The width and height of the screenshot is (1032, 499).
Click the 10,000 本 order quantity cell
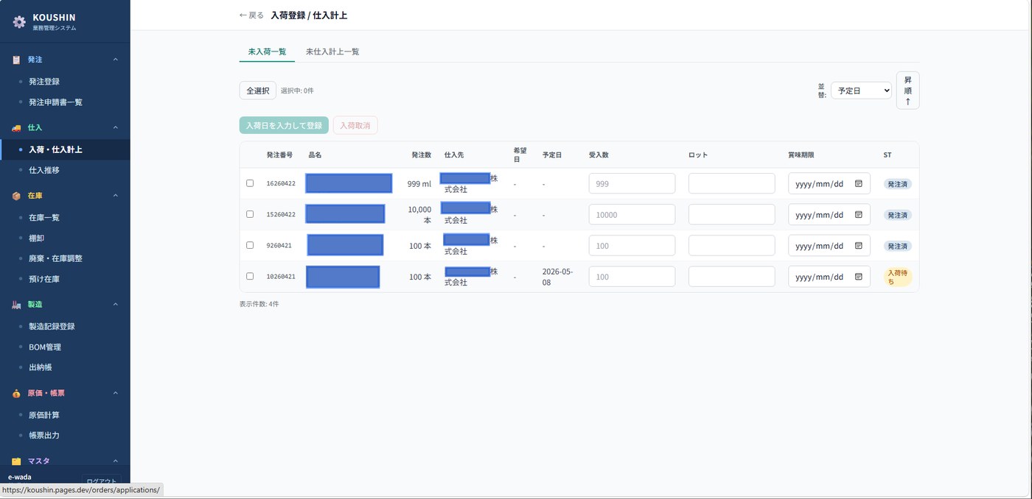[419, 214]
